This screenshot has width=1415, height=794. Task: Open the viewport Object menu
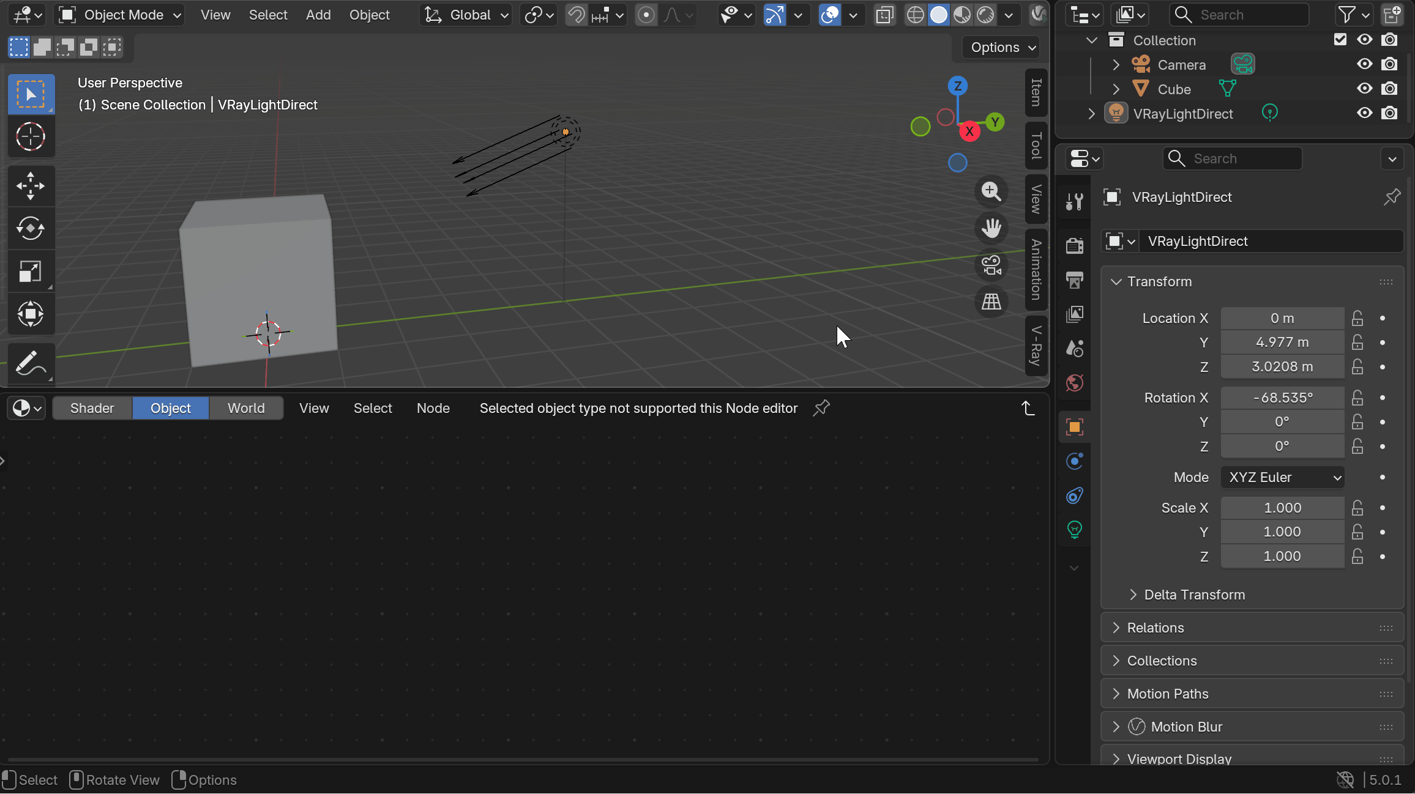(x=369, y=15)
